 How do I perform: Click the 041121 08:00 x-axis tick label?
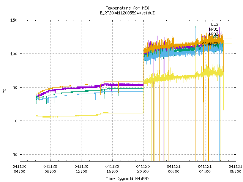tap(235, 169)
